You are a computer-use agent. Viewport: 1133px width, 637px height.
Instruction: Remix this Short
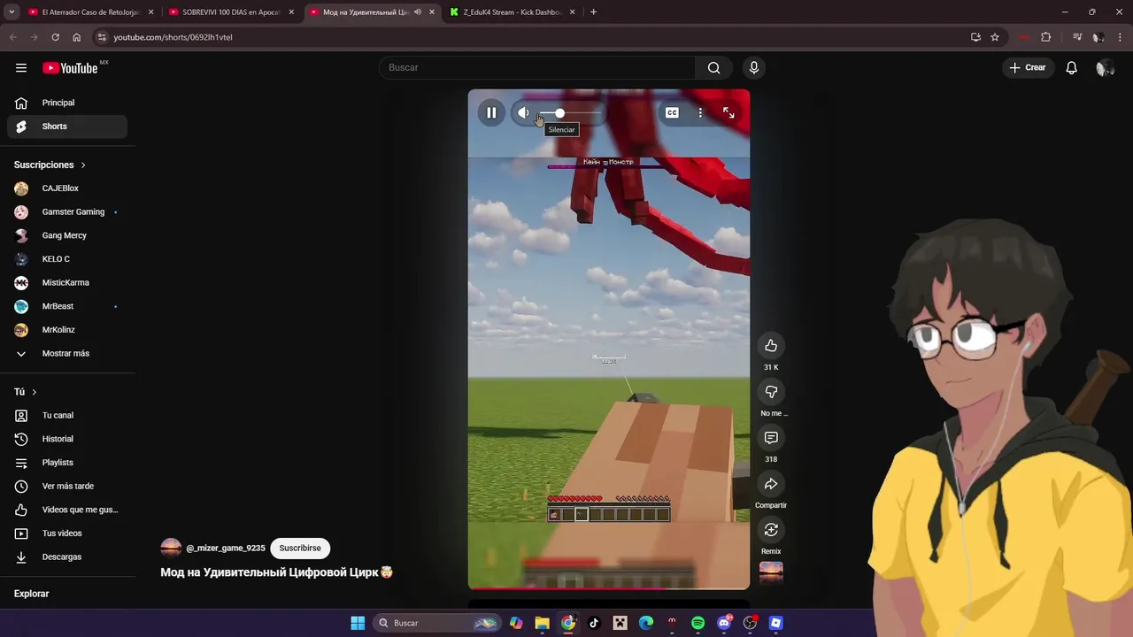pyautogui.click(x=771, y=530)
